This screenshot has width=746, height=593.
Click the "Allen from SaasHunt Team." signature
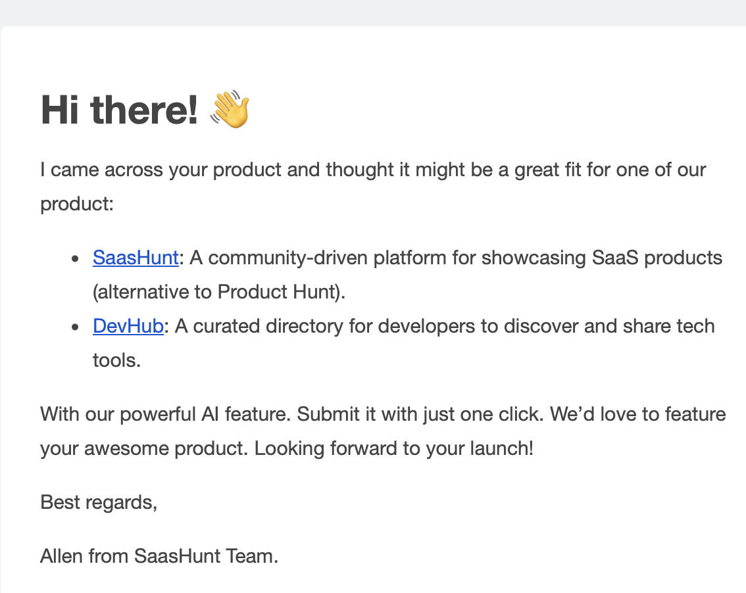click(159, 556)
